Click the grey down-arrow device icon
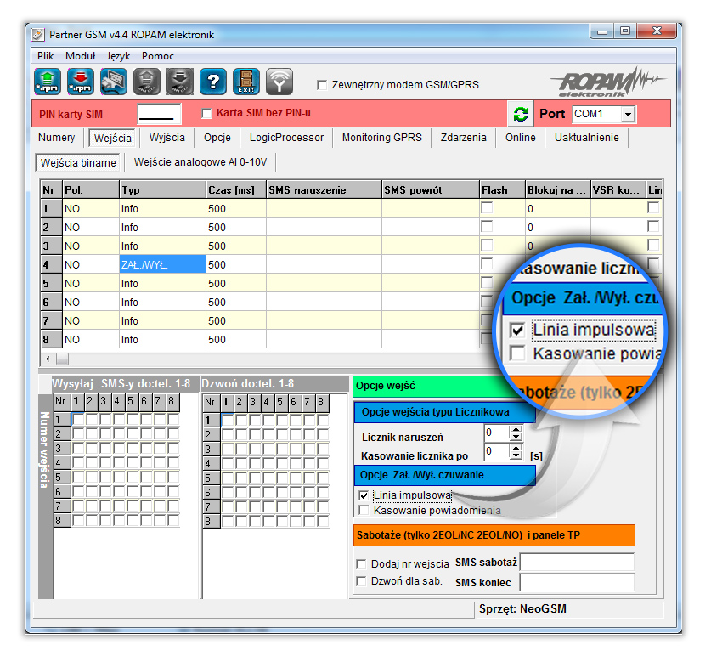The height and width of the screenshot is (656, 711). (x=179, y=81)
